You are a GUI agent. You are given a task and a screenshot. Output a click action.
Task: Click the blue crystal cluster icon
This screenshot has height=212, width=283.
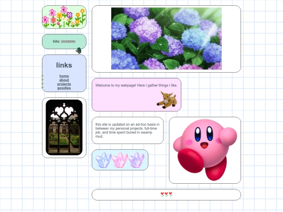point(104,160)
